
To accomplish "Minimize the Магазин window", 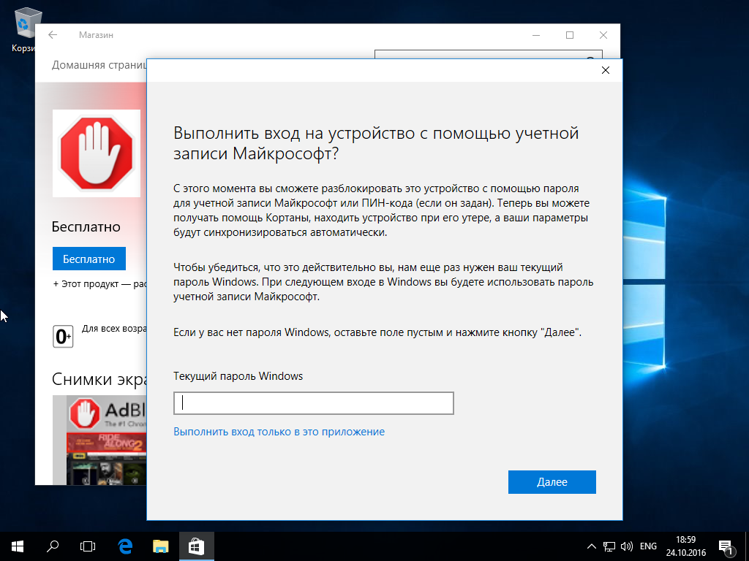I will (536, 35).
